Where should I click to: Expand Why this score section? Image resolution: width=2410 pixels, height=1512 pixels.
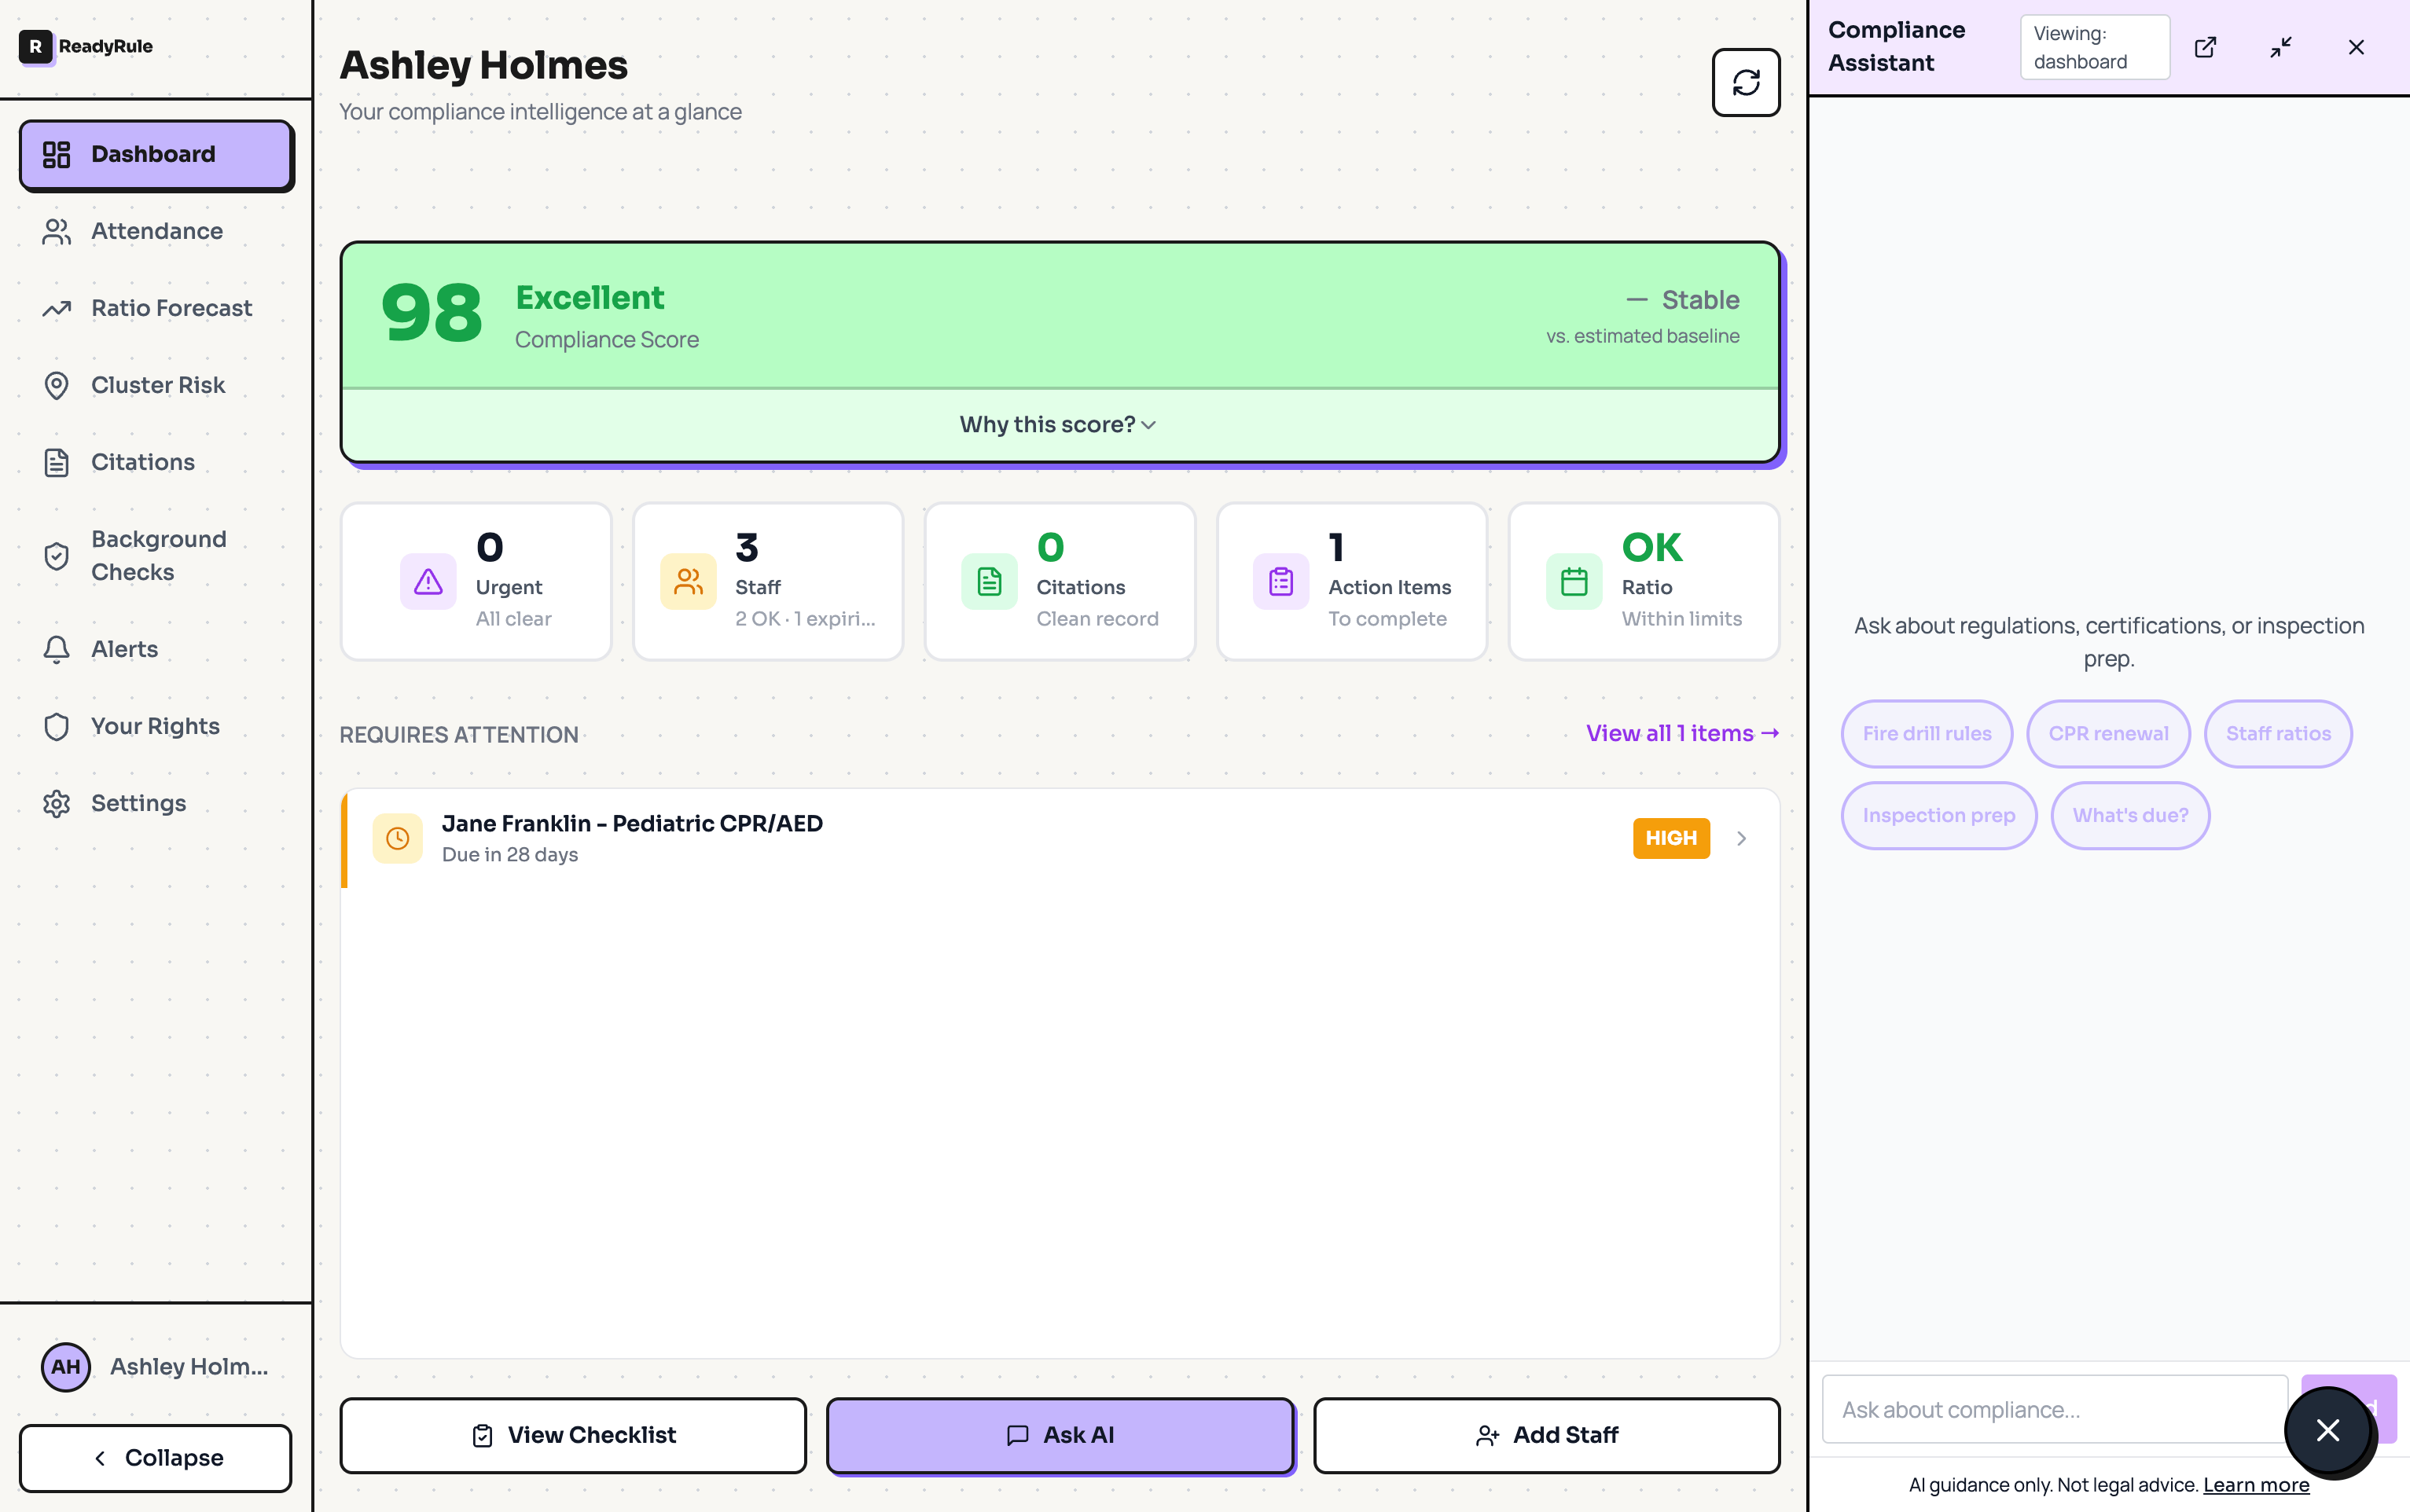pos(1058,424)
